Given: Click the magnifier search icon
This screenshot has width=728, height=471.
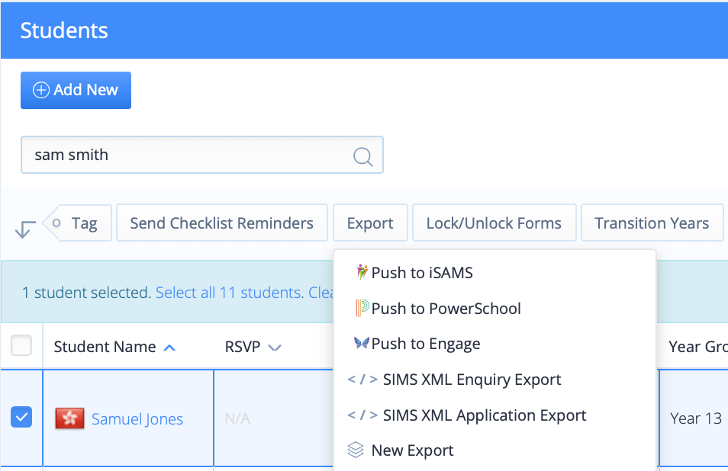Looking at the screenshot, I should [x=362, y=157].
